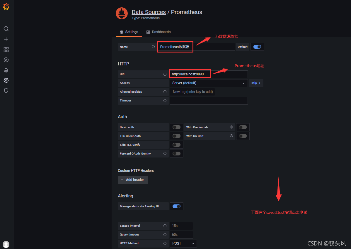Open the Server Admin shield icon

pyautogui.click(x=6, y=91)
